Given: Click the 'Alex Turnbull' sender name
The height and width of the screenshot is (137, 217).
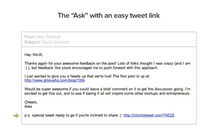Looking at the screenshot, I should point(48,37).
